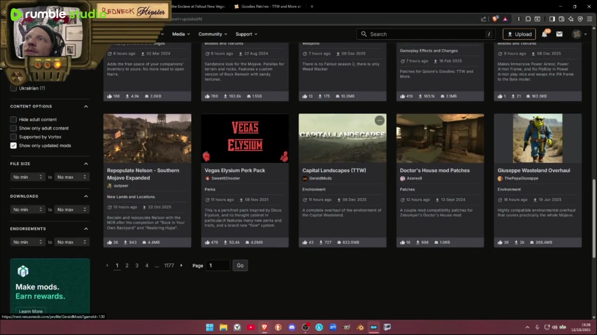597x335 pixels.
Task: Check Supported by Vortex filter
Action: click(14, 137)
